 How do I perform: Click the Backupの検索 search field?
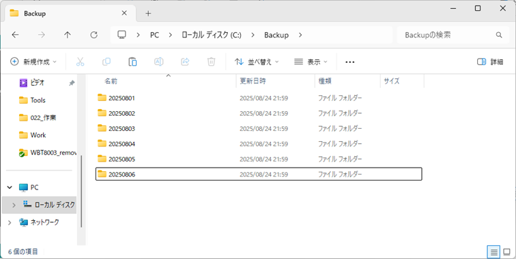pos(453,35)
